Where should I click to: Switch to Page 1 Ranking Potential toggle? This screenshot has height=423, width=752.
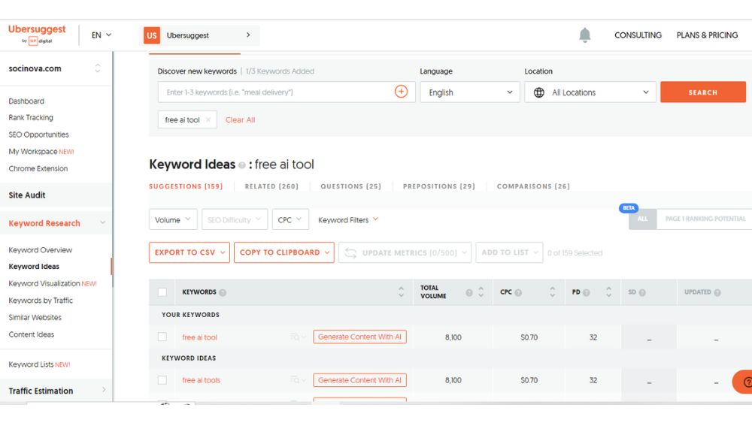point(705,219)
